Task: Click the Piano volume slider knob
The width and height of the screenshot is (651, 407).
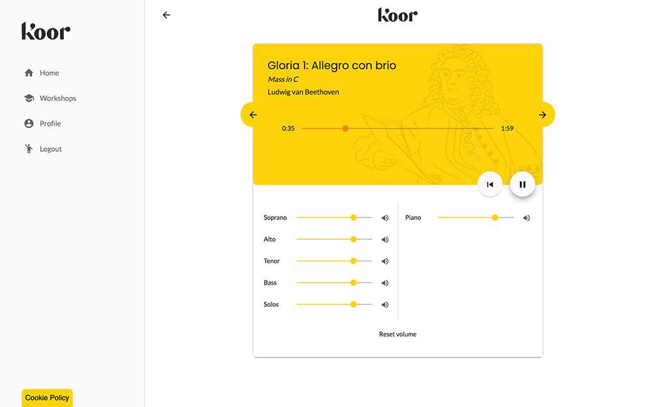Action: click(495, 218)
